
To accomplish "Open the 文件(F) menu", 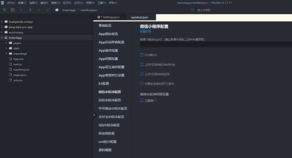I will click(11, 3).
